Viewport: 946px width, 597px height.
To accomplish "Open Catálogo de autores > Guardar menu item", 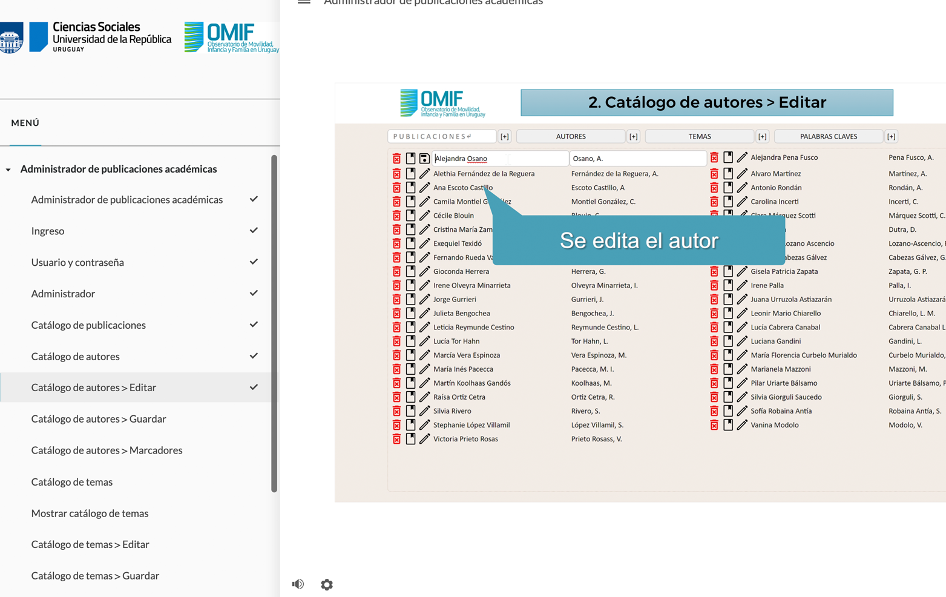I will [x=99, y=419].
